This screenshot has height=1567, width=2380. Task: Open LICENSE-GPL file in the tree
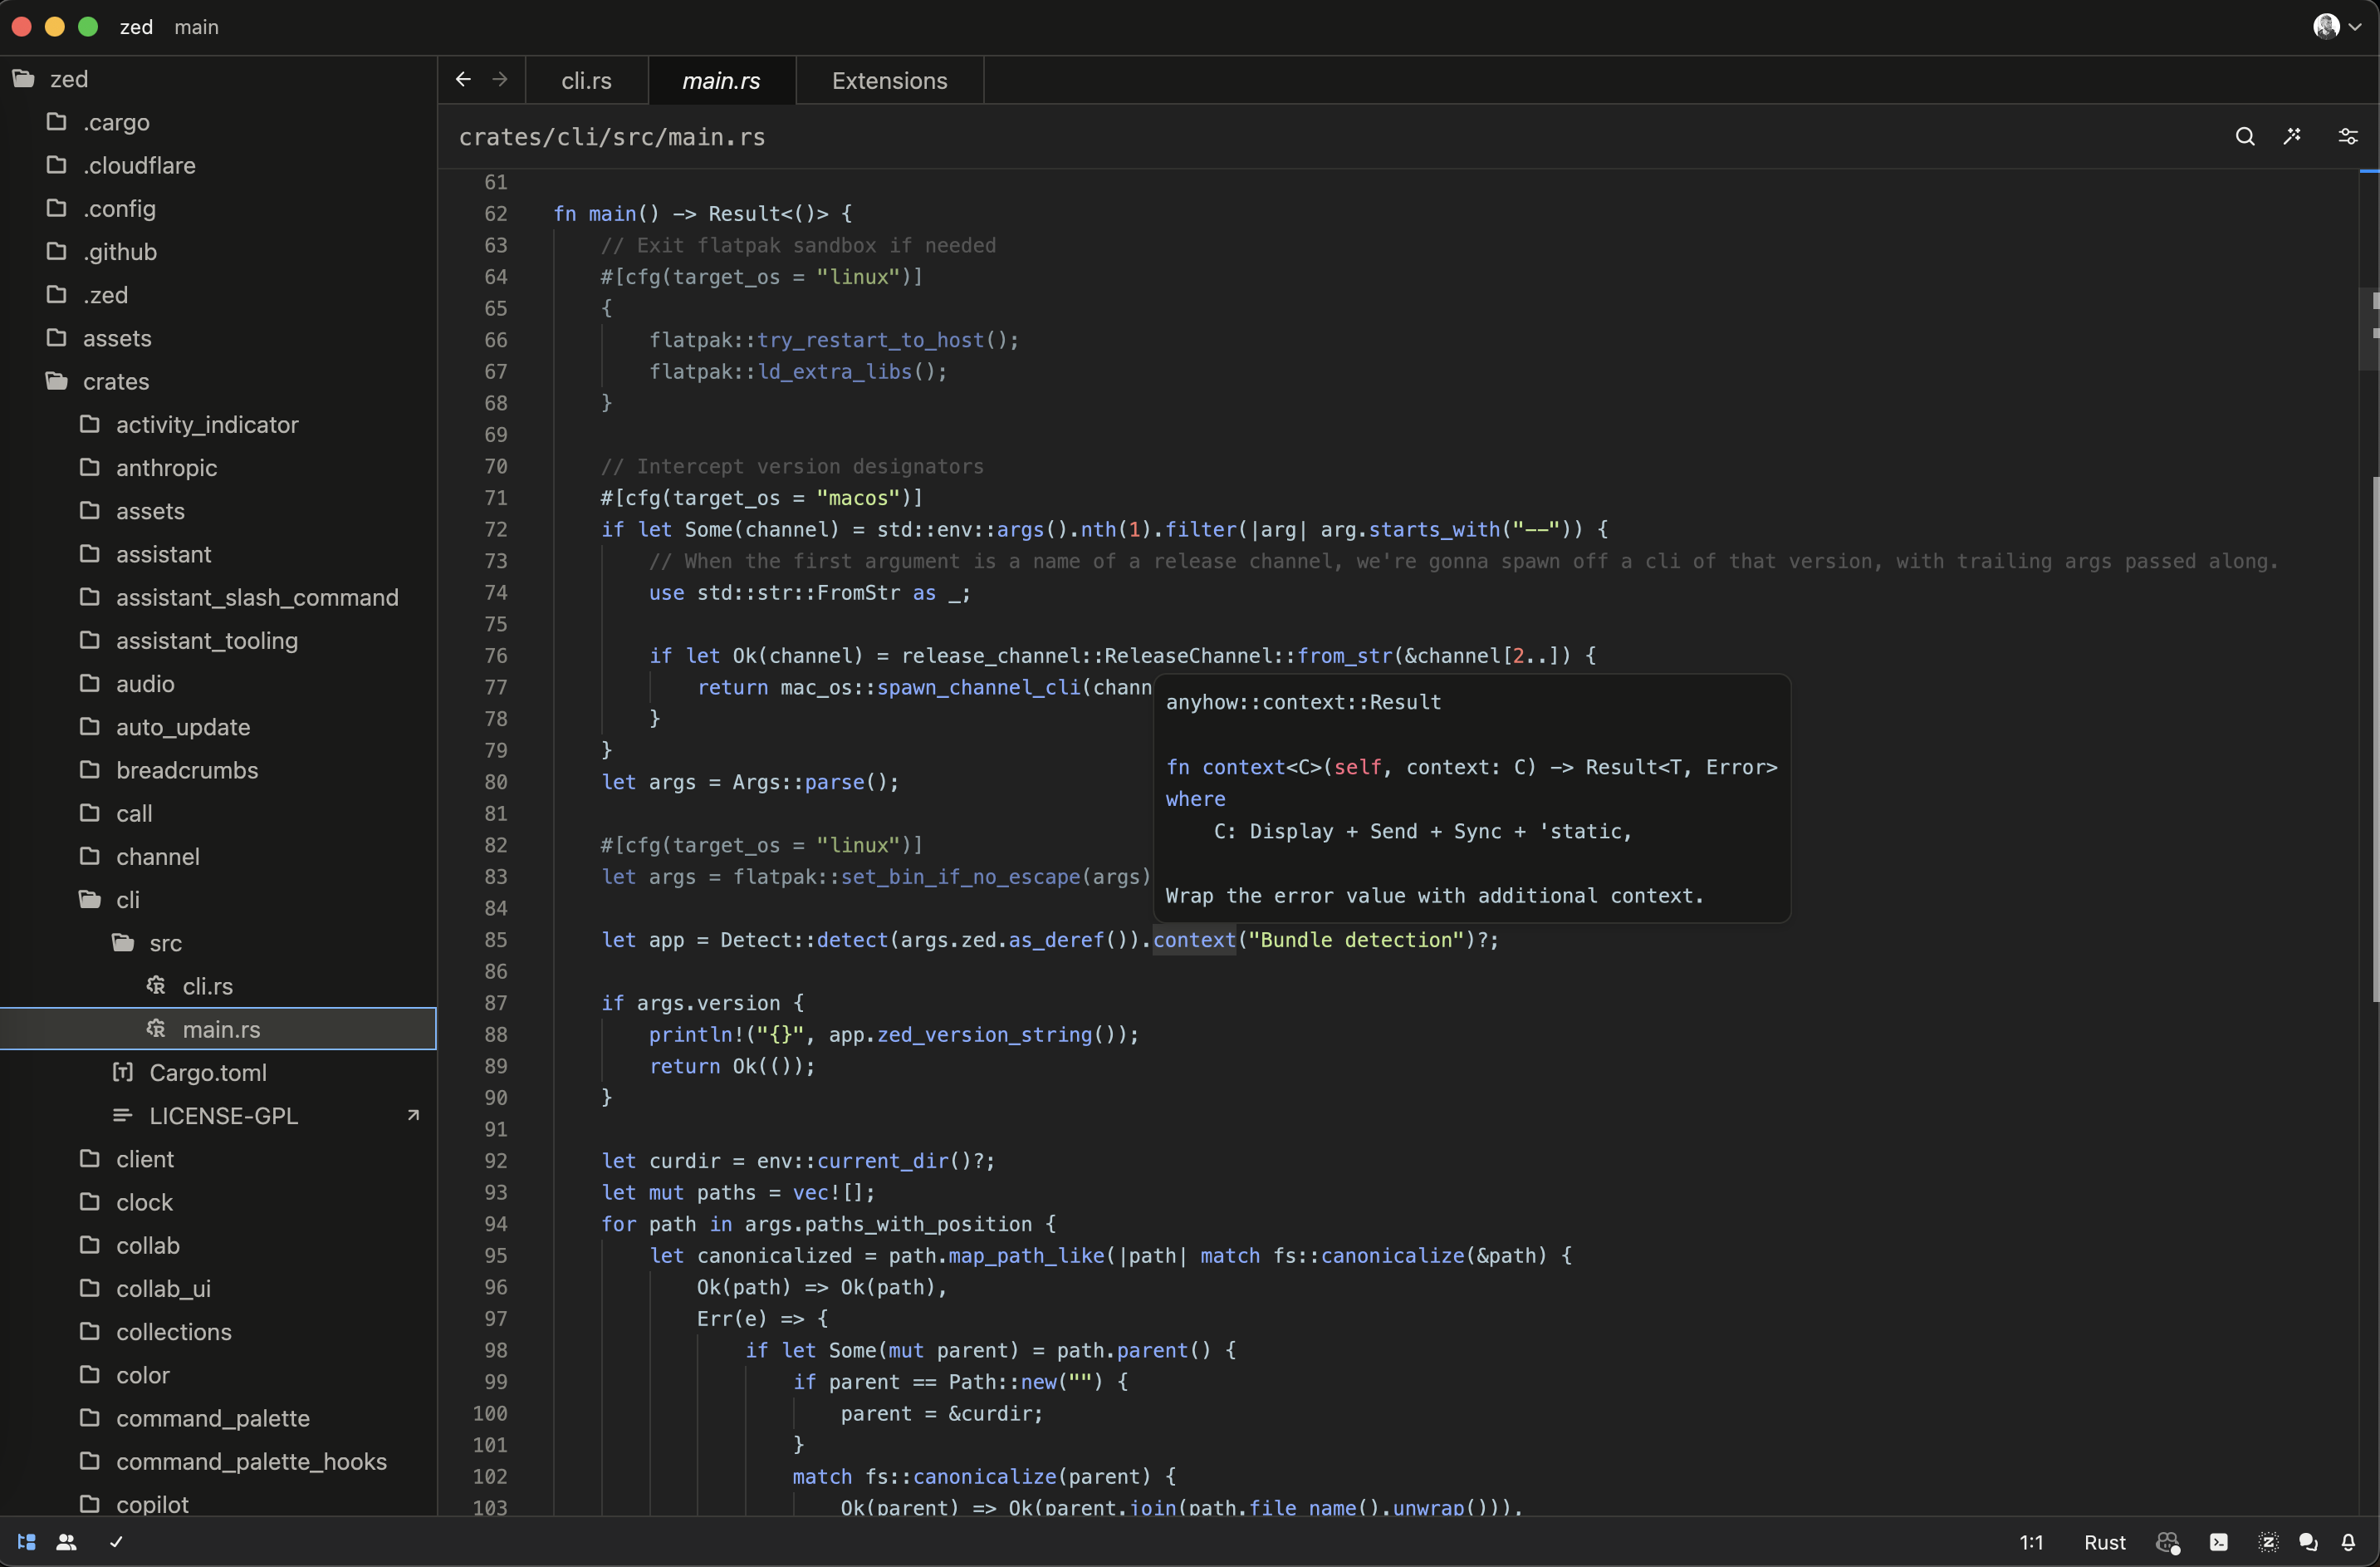click(x=218, y=1116)
